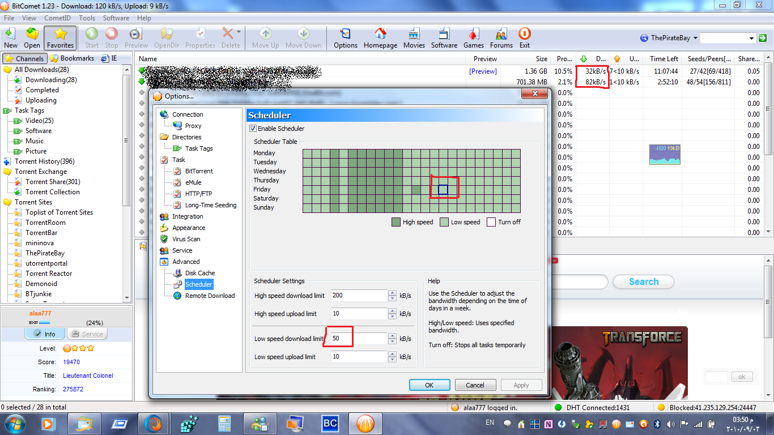The width and height of the screenshot is (774, 435).
Task: Click the Options toolbar icon
Action: (x=345, y=38)
